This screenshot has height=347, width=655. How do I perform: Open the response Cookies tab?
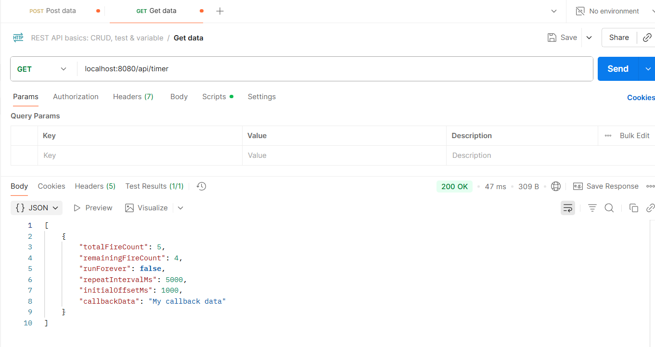coord(51,186)
